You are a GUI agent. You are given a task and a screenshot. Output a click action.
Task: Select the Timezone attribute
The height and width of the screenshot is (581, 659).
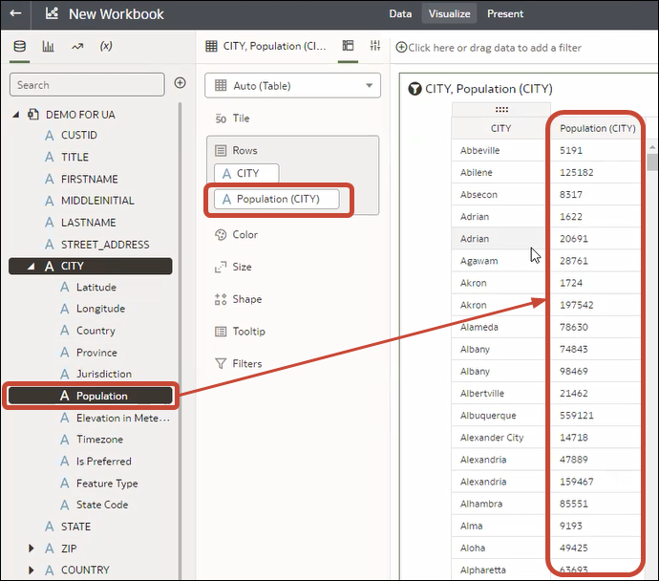click(99, 440)
